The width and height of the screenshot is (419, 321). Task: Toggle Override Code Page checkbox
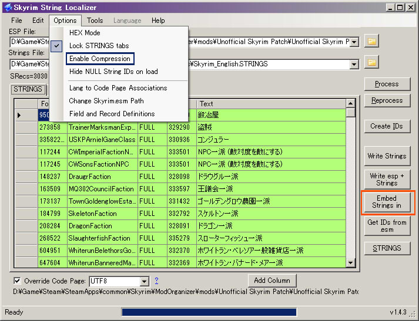[17, 281]
